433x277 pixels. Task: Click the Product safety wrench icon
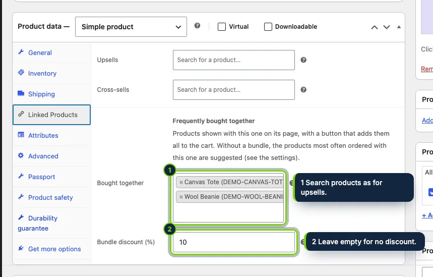click(x=21, y=197)
